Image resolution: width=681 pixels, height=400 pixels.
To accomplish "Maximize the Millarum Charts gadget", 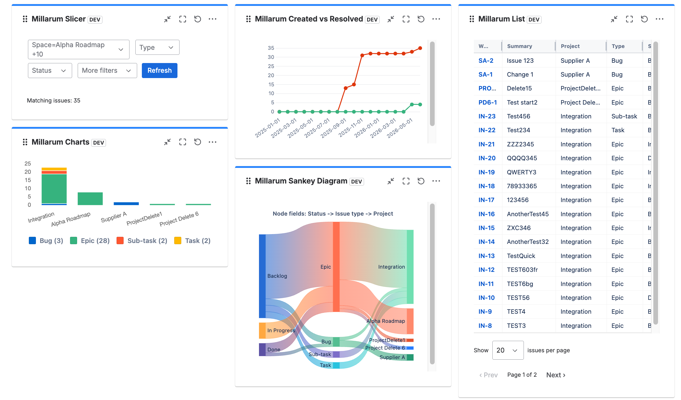I will [182, 142].
